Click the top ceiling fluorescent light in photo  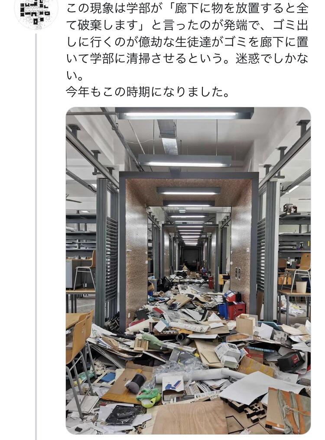pos(184,113)
